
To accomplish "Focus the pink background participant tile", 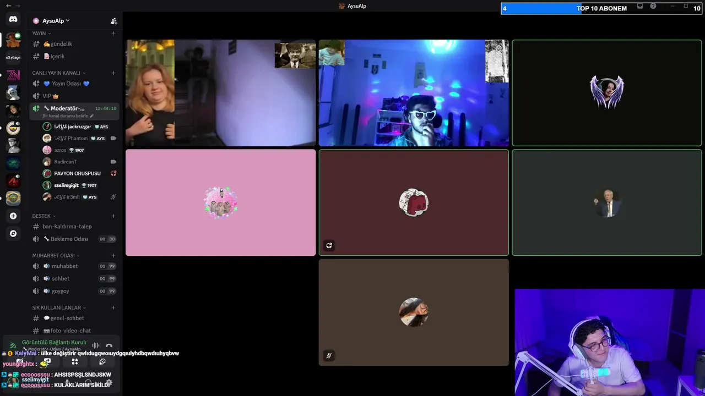I will [220, 202].
